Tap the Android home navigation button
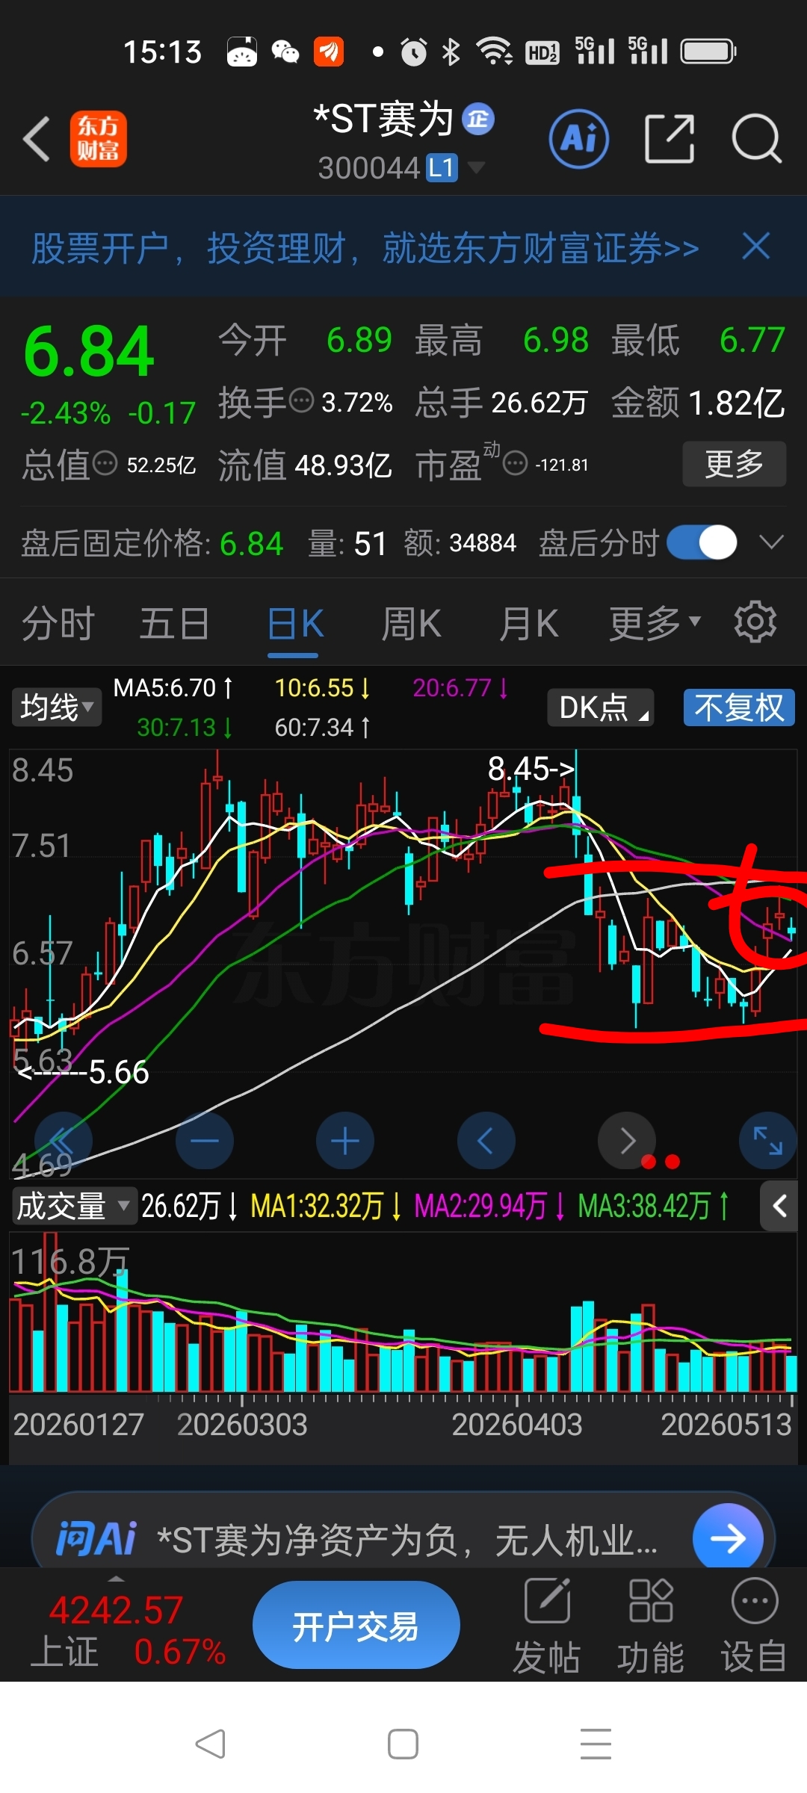Image resolution: width=807 pixels, height=1793 pixels. click(403, 1744)
